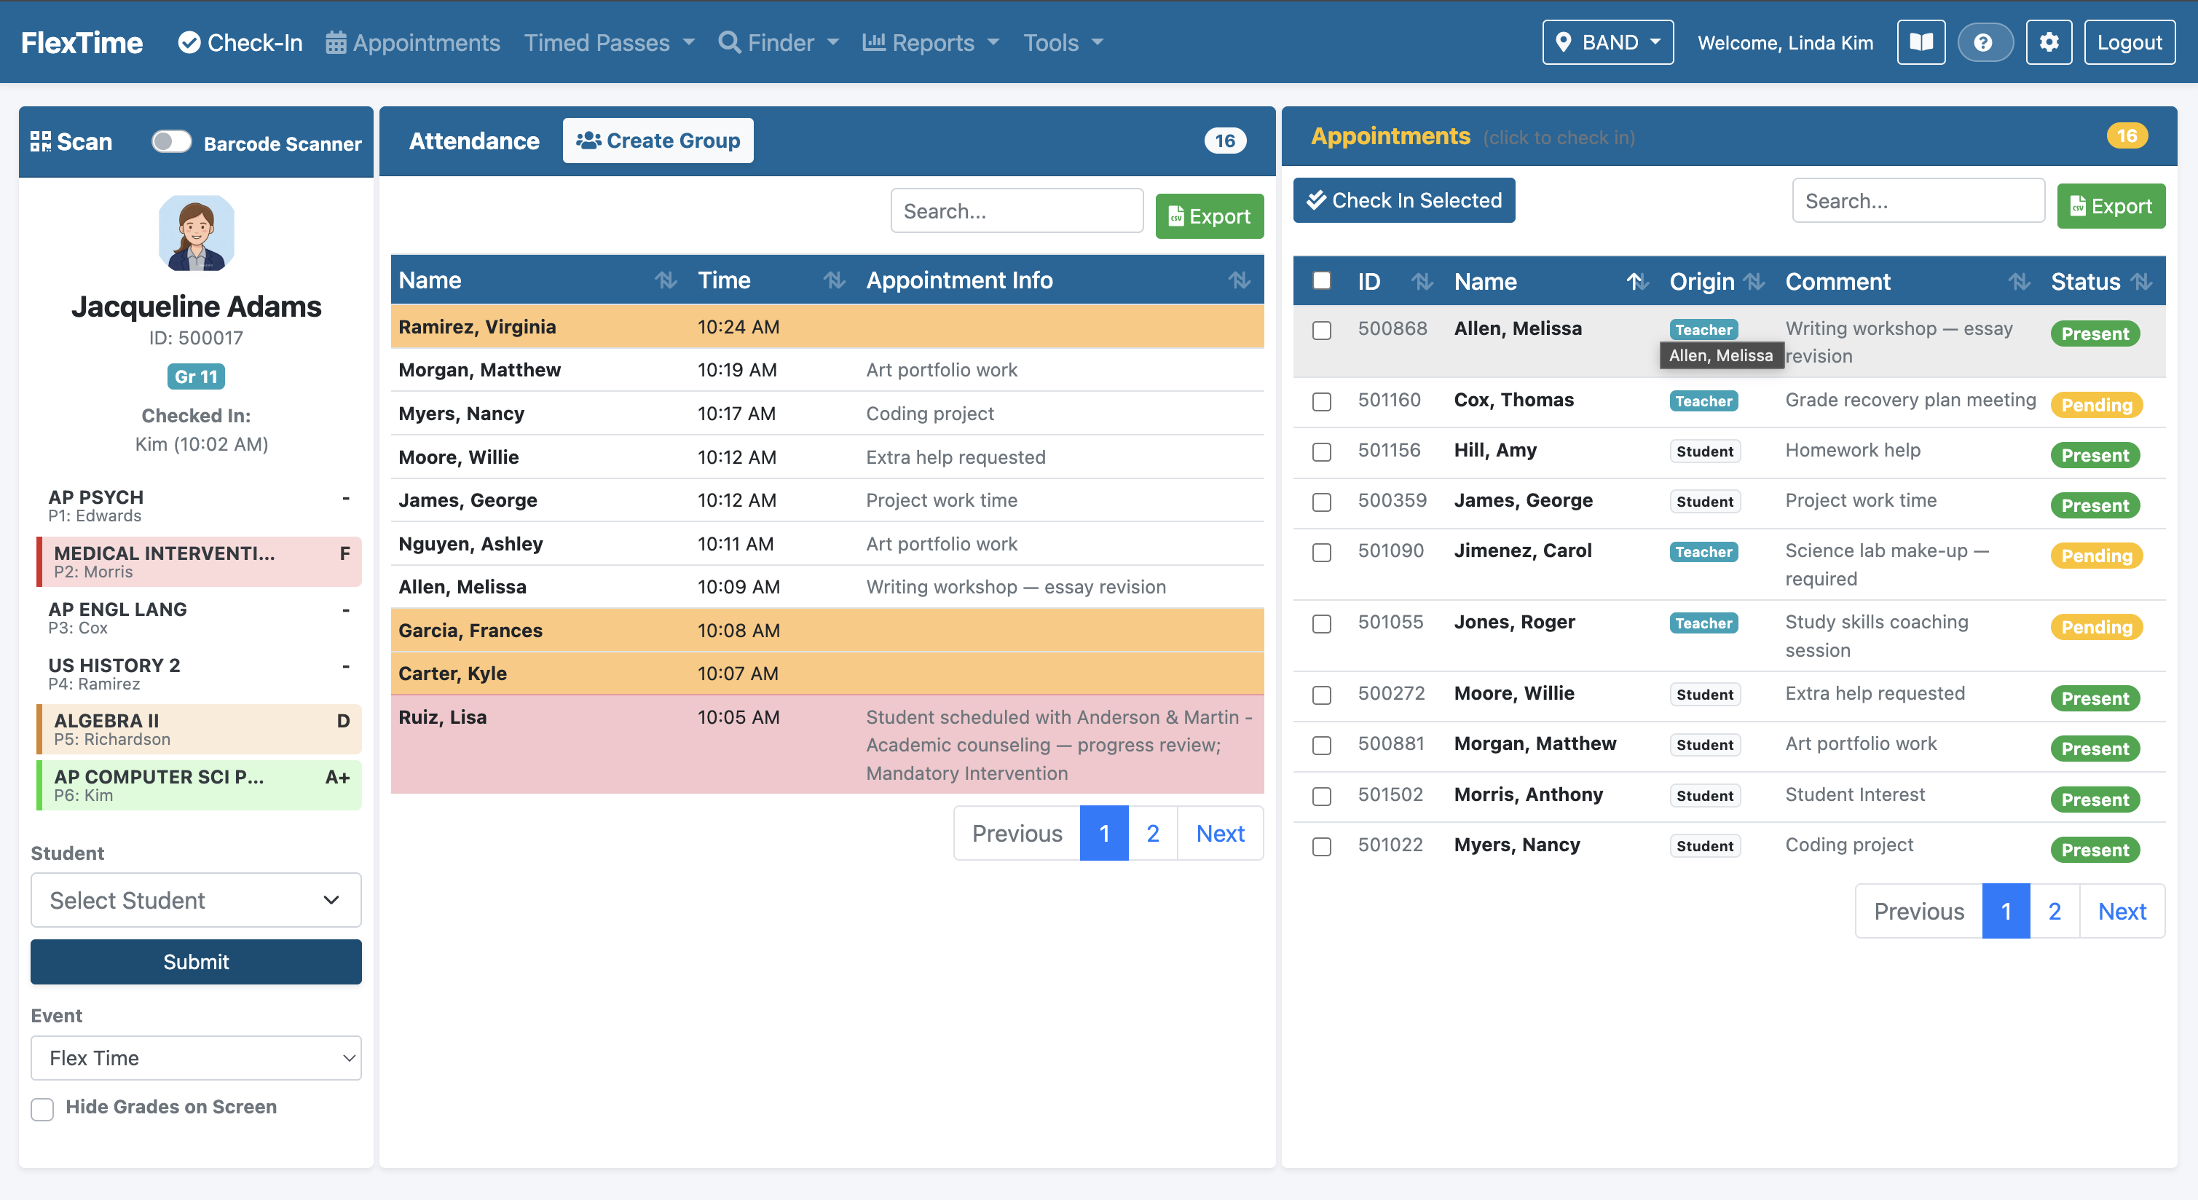Enable Hide Grades on Screen checkbox

pos(42,1108)
